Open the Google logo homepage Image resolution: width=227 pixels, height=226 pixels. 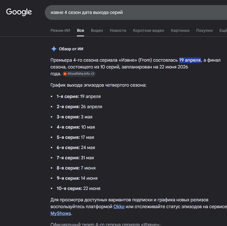[19, 12]
